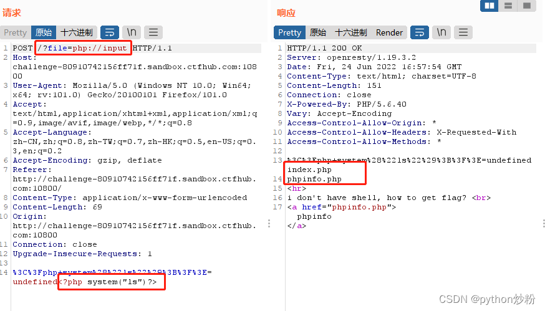
Task: Switch request view to Pretty tab
Action: click(x=16, y=32)
